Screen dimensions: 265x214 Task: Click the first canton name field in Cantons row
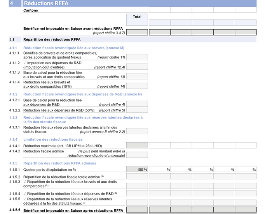pyautogui.click(x=160, y=10)
